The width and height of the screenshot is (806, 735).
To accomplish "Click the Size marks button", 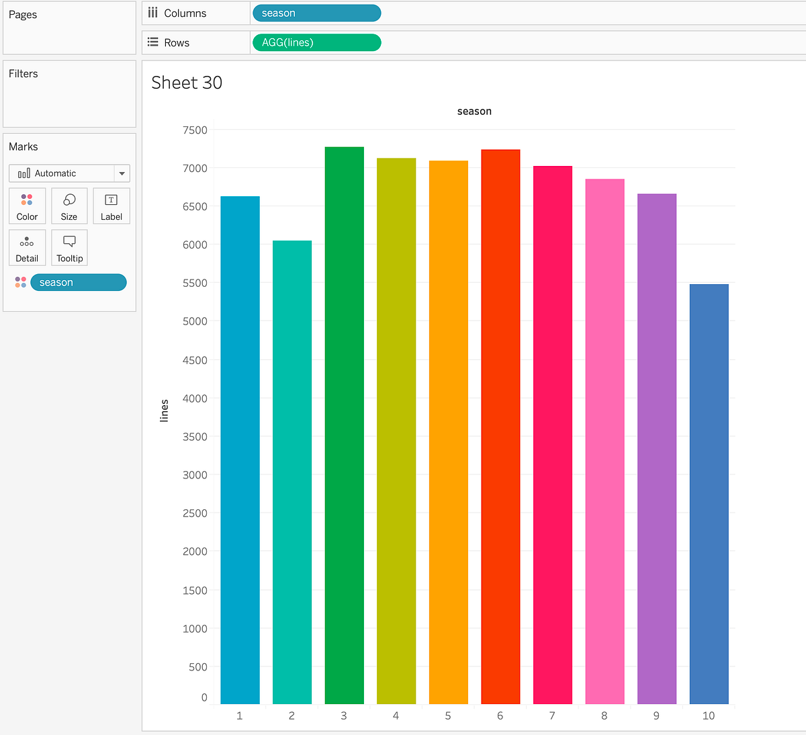I will point(69,206).
